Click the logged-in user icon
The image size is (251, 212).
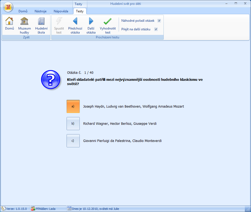point(33,209)
